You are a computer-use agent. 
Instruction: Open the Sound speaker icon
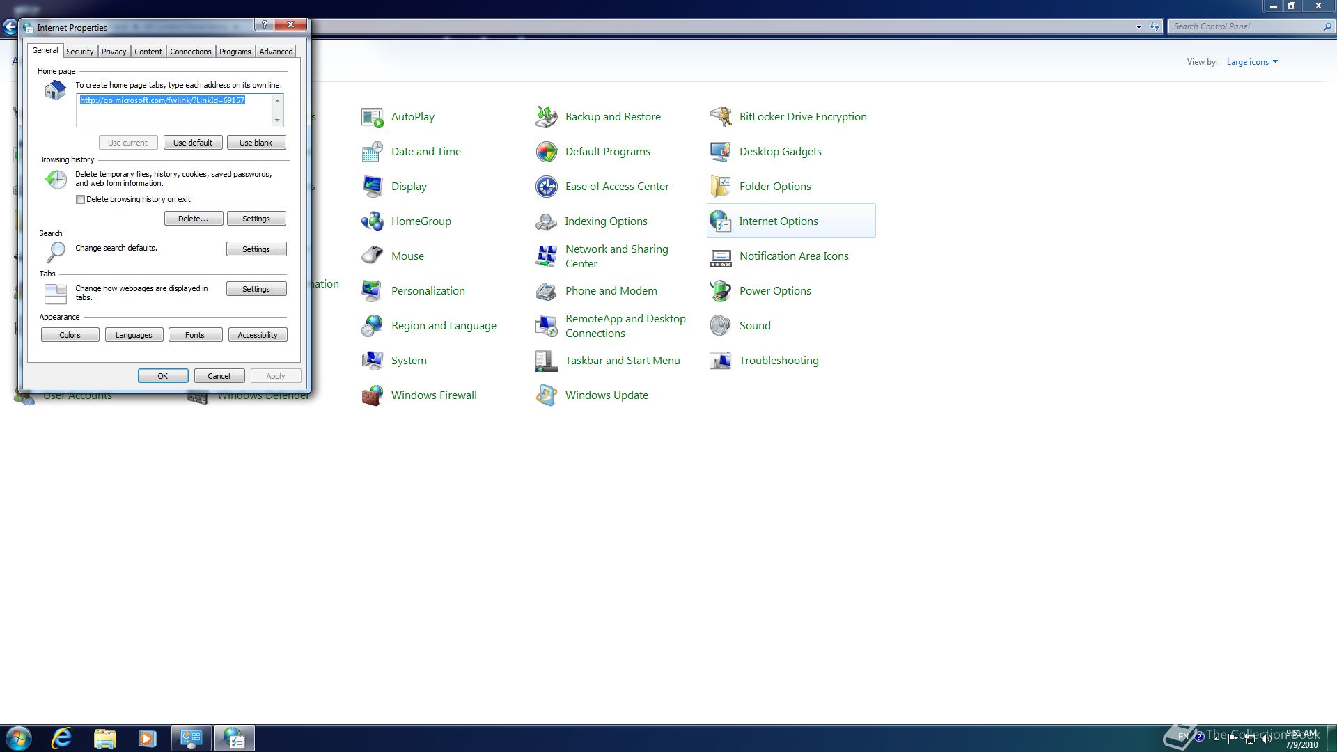pyautogui.click(x=721, y=326)
